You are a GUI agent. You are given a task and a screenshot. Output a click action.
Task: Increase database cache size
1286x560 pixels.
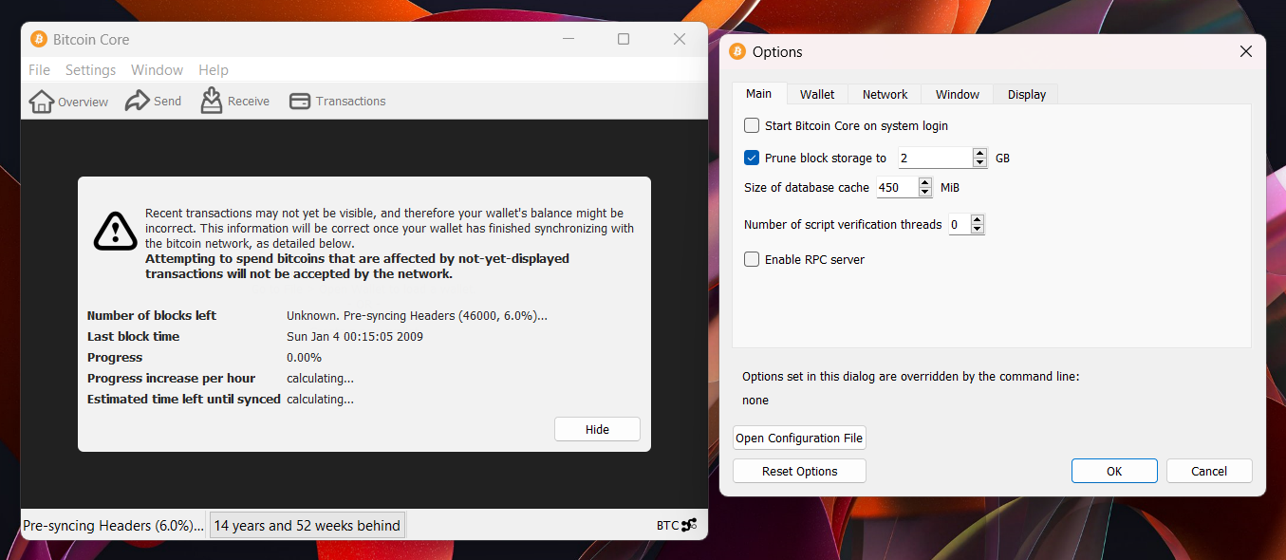(x=925, y=182)
